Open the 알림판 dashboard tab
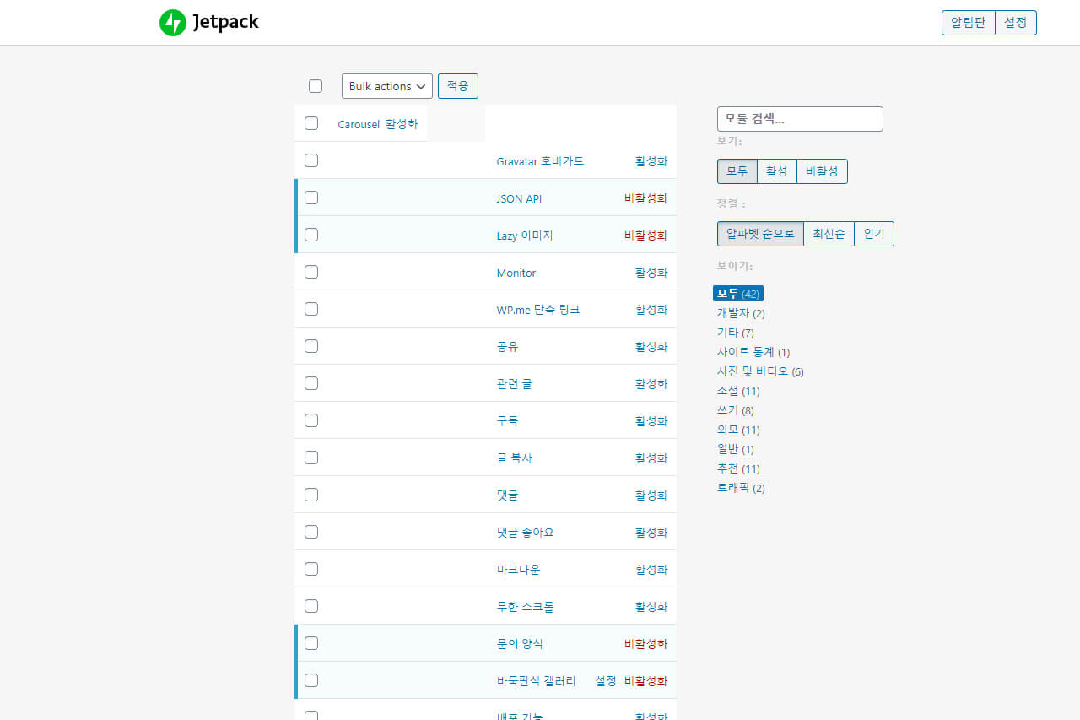This screenshot has width=1080, height=720. point(969,23)
